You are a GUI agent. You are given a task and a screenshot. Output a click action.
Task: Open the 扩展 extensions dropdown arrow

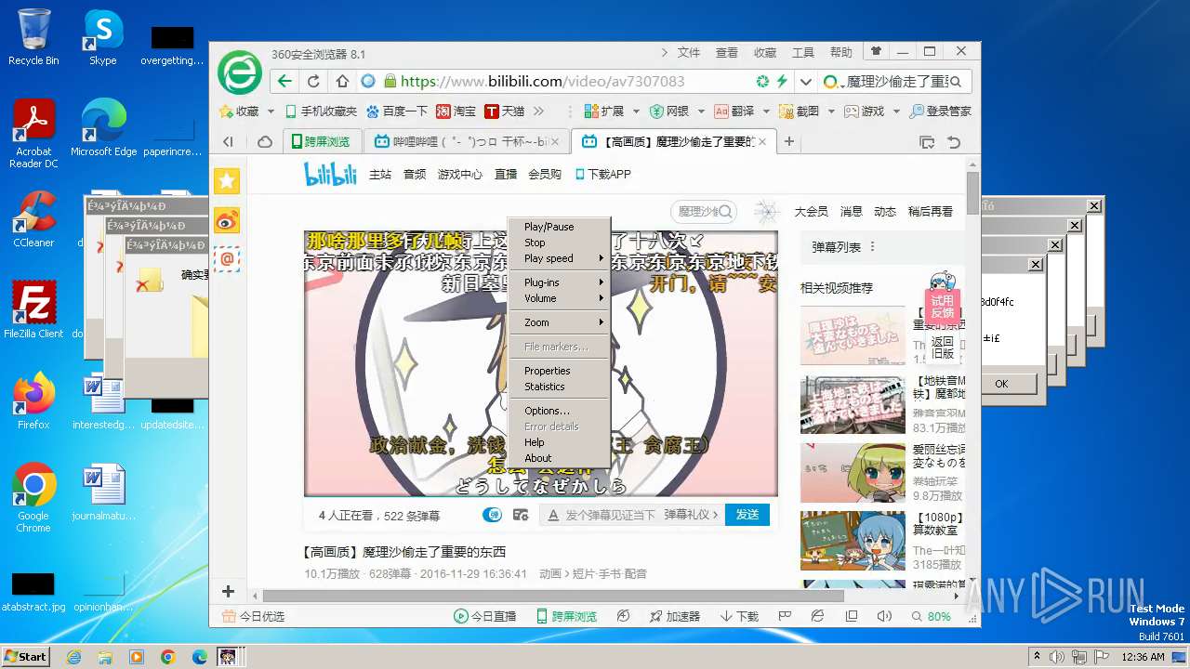[637, 111]
